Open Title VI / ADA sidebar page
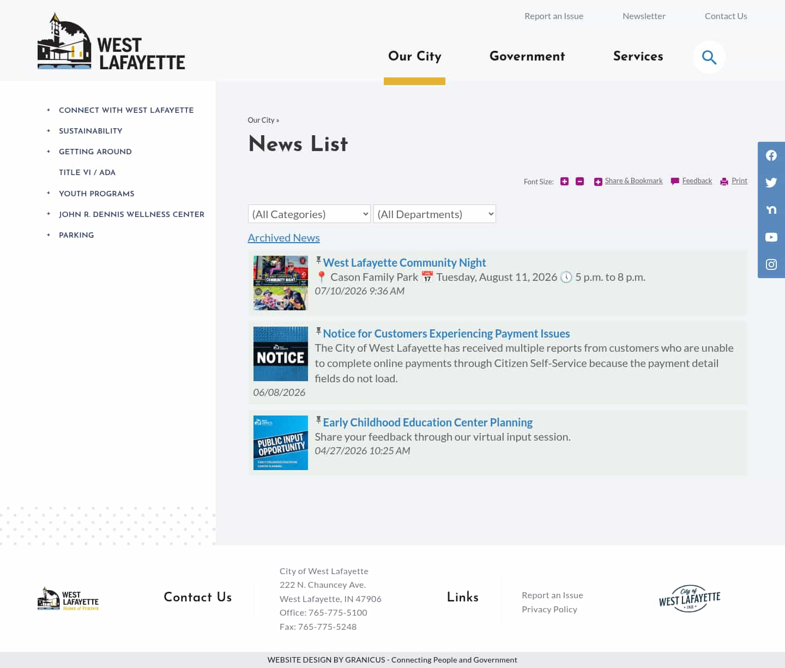Screen dimensions: 785x668 click(87, 172)
